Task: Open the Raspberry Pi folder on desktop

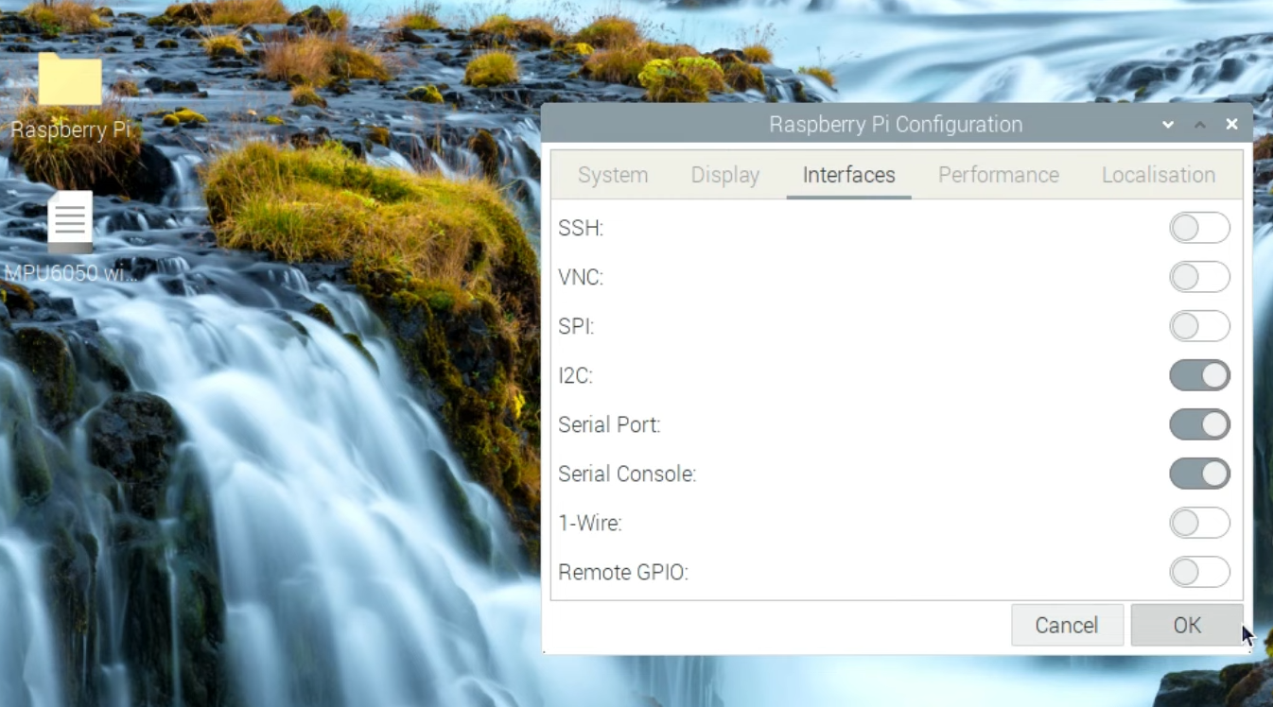Action: coord(70,81)
